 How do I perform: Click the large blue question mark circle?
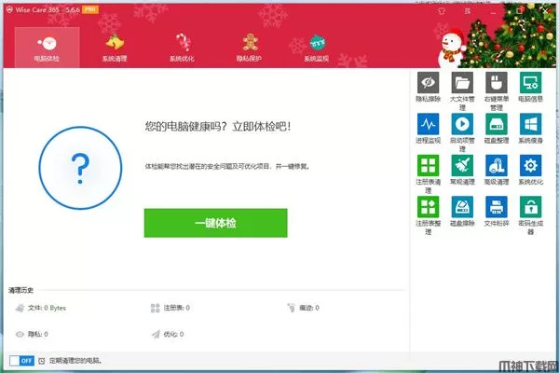point(80,168)
